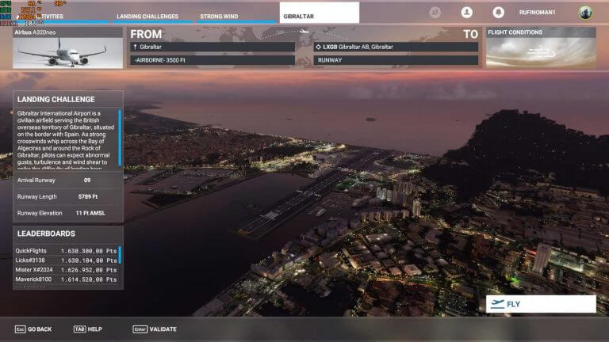Screen dimensions: 609x342
Task: Click the airplane icon on the FLY button
Action: coord(497,304)
